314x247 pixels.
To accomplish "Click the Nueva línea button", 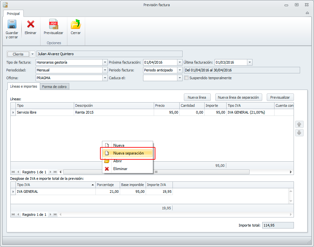I will (197, 97).
